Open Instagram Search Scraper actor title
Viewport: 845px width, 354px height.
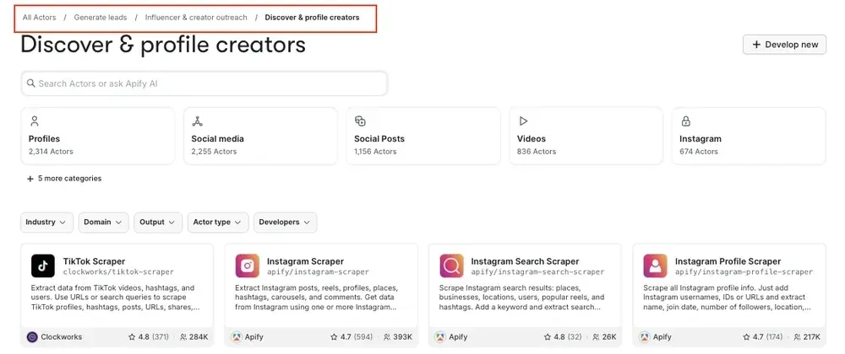pos(525,261)
